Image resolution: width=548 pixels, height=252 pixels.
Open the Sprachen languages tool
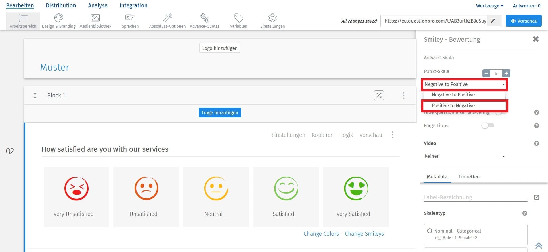[130, 21]
